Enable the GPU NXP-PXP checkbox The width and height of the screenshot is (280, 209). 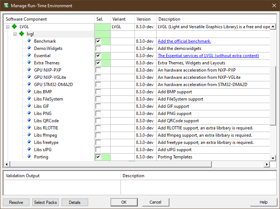point(98,70)
